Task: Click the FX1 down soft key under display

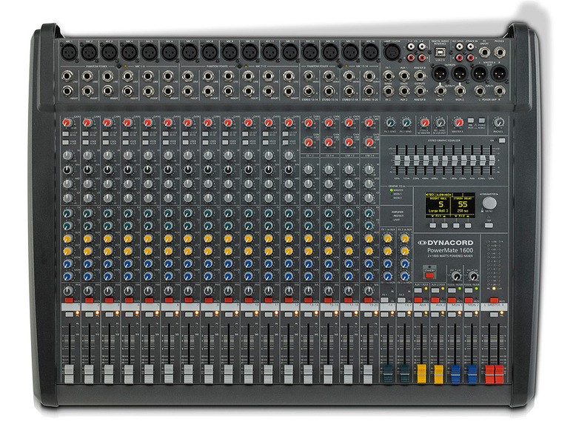Action: (433, 225)
